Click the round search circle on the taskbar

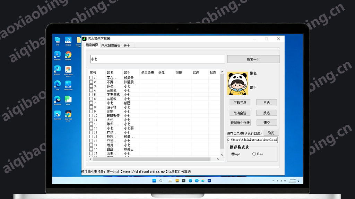point(161,181)
